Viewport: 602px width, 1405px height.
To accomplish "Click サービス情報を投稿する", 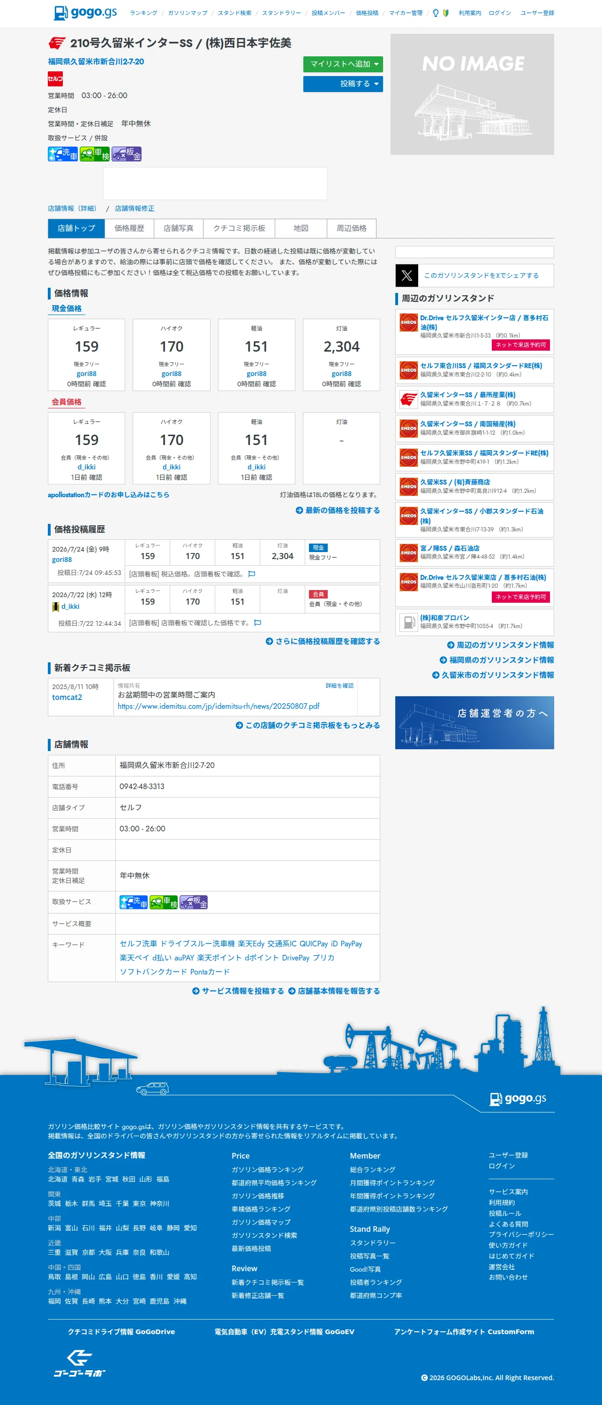I will click(238, 991).
